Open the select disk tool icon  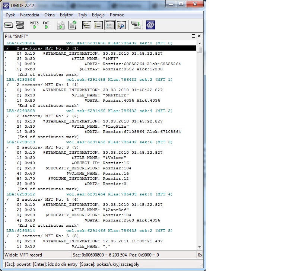pyautogui.click(x=9, y=25)
